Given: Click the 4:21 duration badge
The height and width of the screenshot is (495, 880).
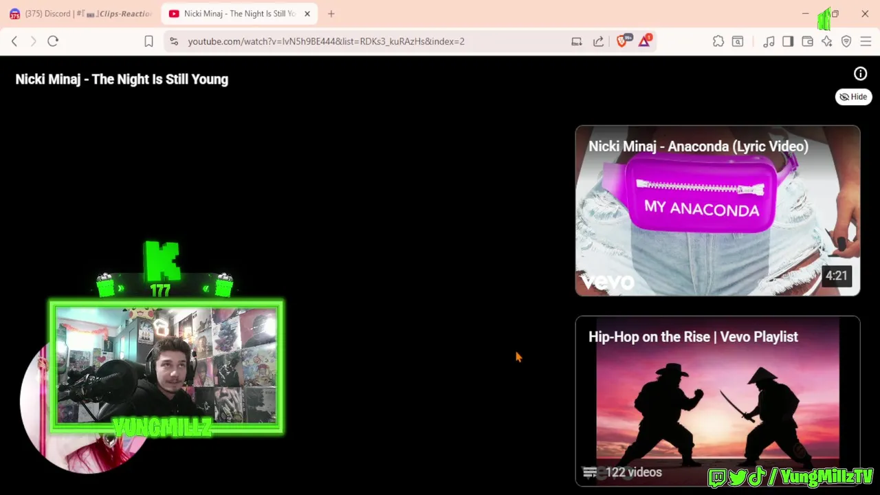Looking at the screenshot, I should coord(836,276).
